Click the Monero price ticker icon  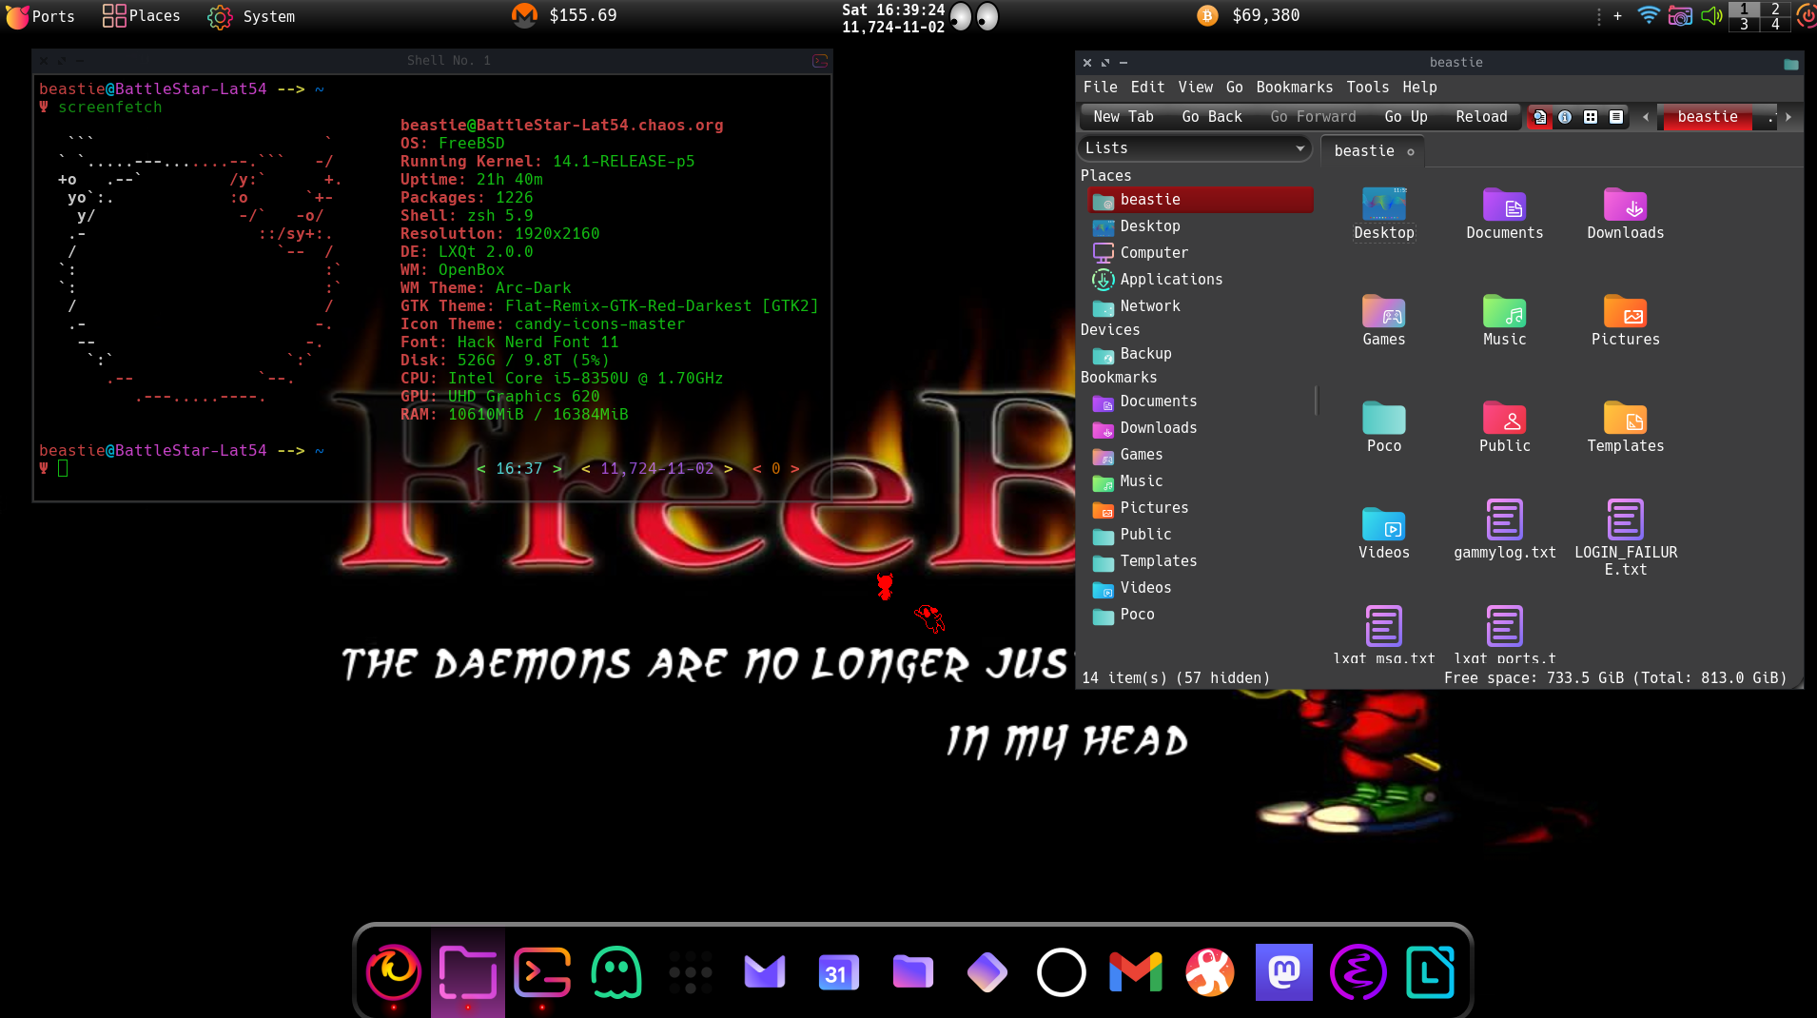tap(524, 15)
